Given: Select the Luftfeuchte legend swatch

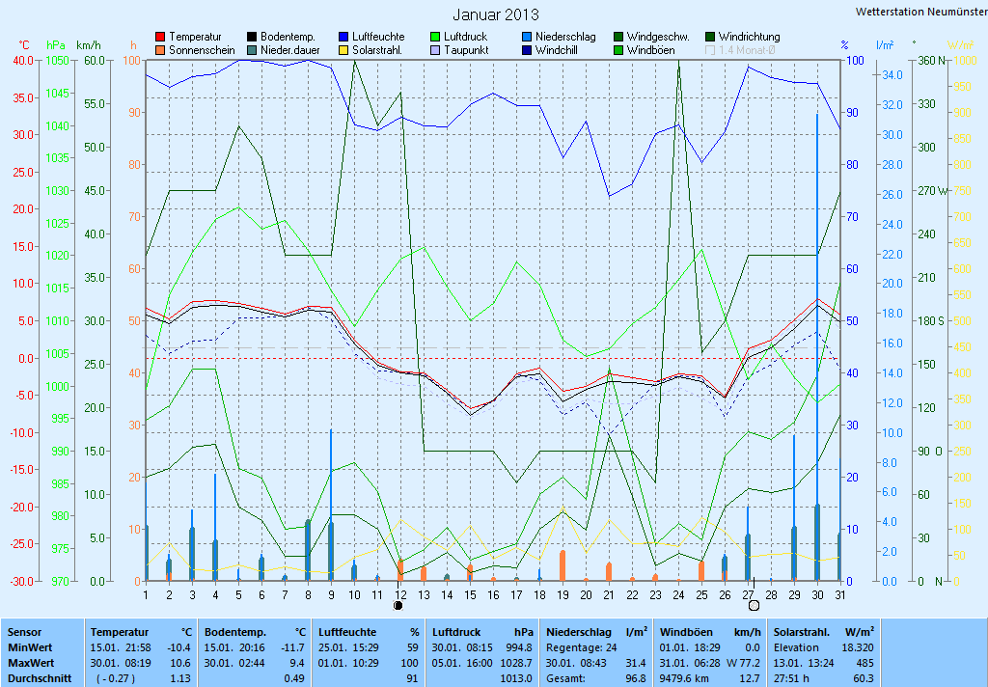Looking at the screenshot, I should 343,38.
